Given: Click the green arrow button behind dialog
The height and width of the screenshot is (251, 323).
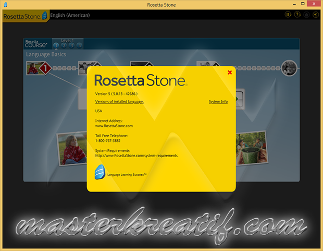Looking at the screenshot, I should click(x=240, y=99).
